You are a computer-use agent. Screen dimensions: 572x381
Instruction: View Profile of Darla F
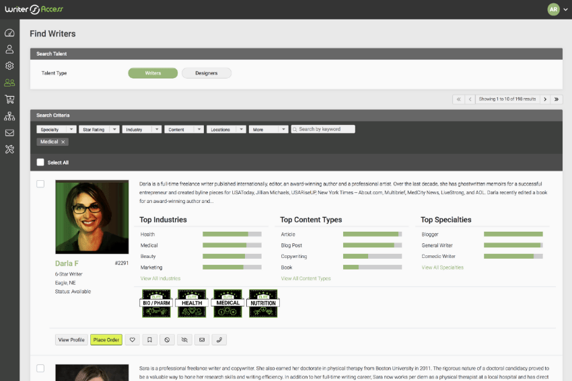(x=71, y=340)
